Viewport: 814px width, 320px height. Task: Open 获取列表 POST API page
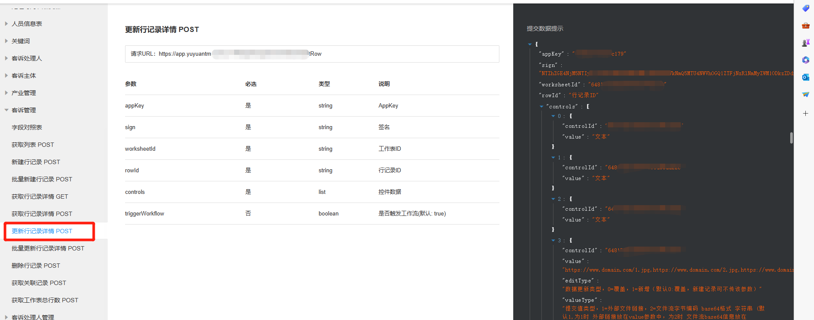pos(33,145)
